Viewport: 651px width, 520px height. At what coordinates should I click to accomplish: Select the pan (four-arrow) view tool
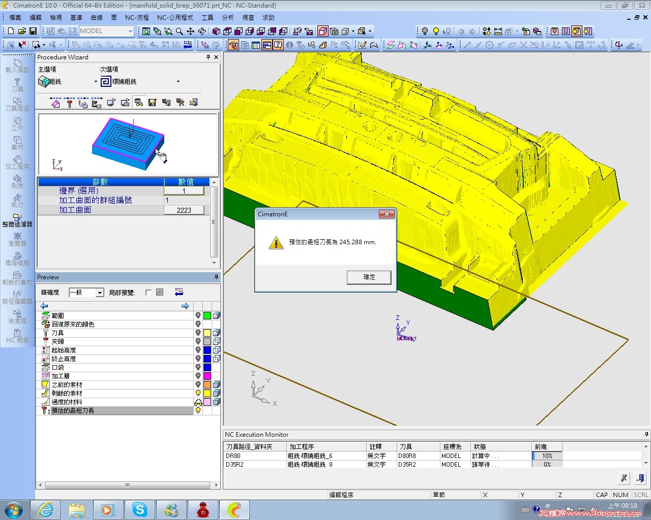tap(191, 31)
